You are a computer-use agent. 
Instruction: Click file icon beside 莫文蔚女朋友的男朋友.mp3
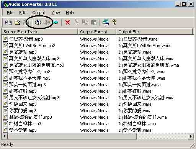pos(5,65)
